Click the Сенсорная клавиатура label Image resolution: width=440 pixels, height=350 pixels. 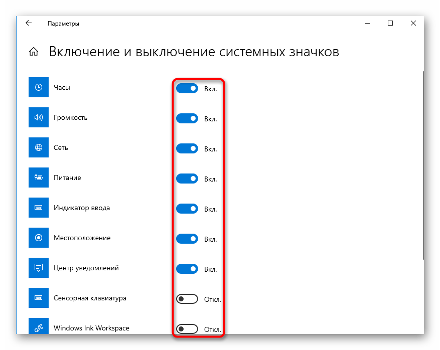90,298
